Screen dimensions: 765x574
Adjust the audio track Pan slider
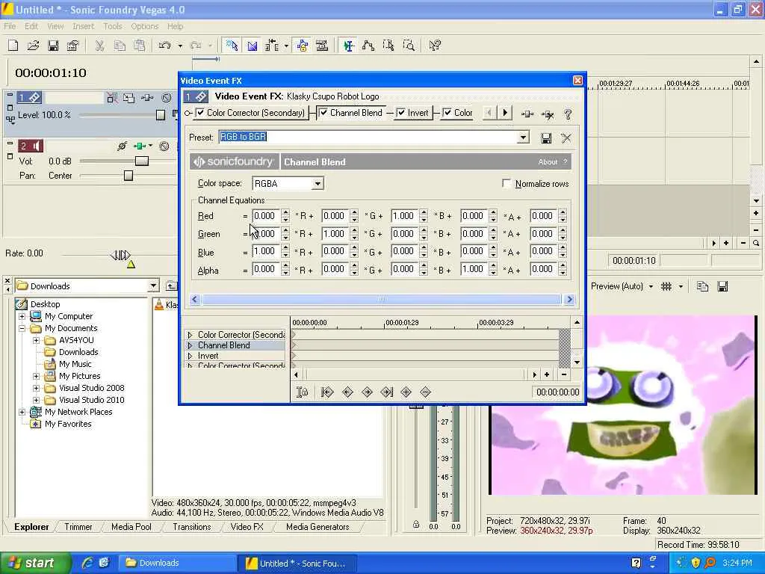[128, 176]
